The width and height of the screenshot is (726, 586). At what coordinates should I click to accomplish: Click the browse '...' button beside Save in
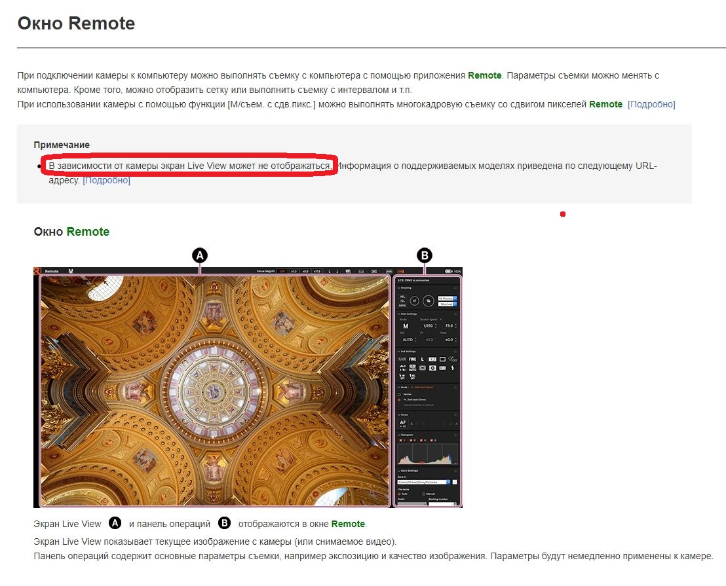click(455, 482)
